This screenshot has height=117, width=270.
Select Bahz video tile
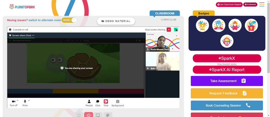tap(163, 61)
